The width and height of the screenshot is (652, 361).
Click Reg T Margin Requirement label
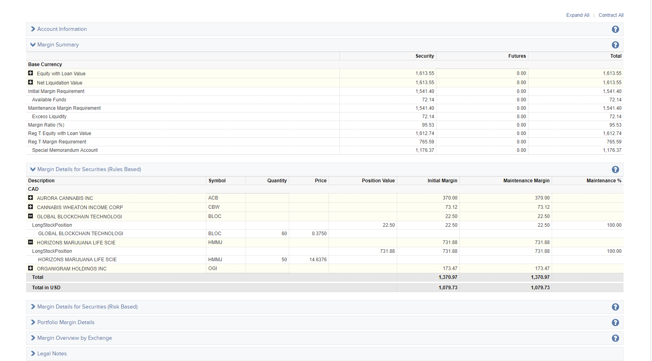pyautogui.click(x=57, y=142)
